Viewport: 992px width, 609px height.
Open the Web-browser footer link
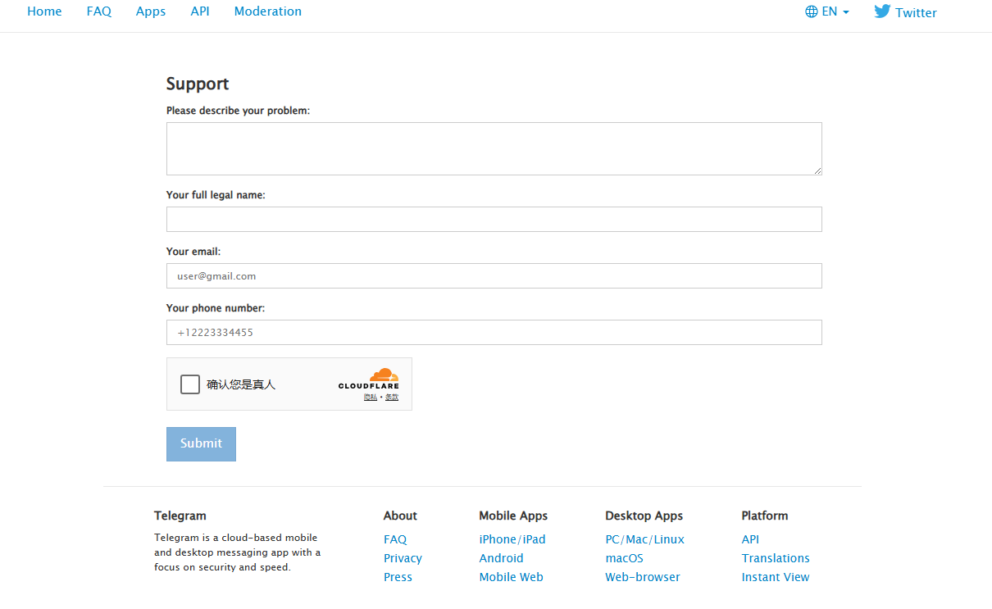coord(643,577)
